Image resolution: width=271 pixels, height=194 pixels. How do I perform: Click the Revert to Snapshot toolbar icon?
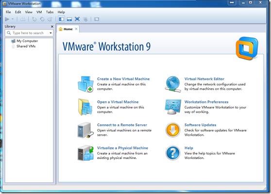point(42,19)
